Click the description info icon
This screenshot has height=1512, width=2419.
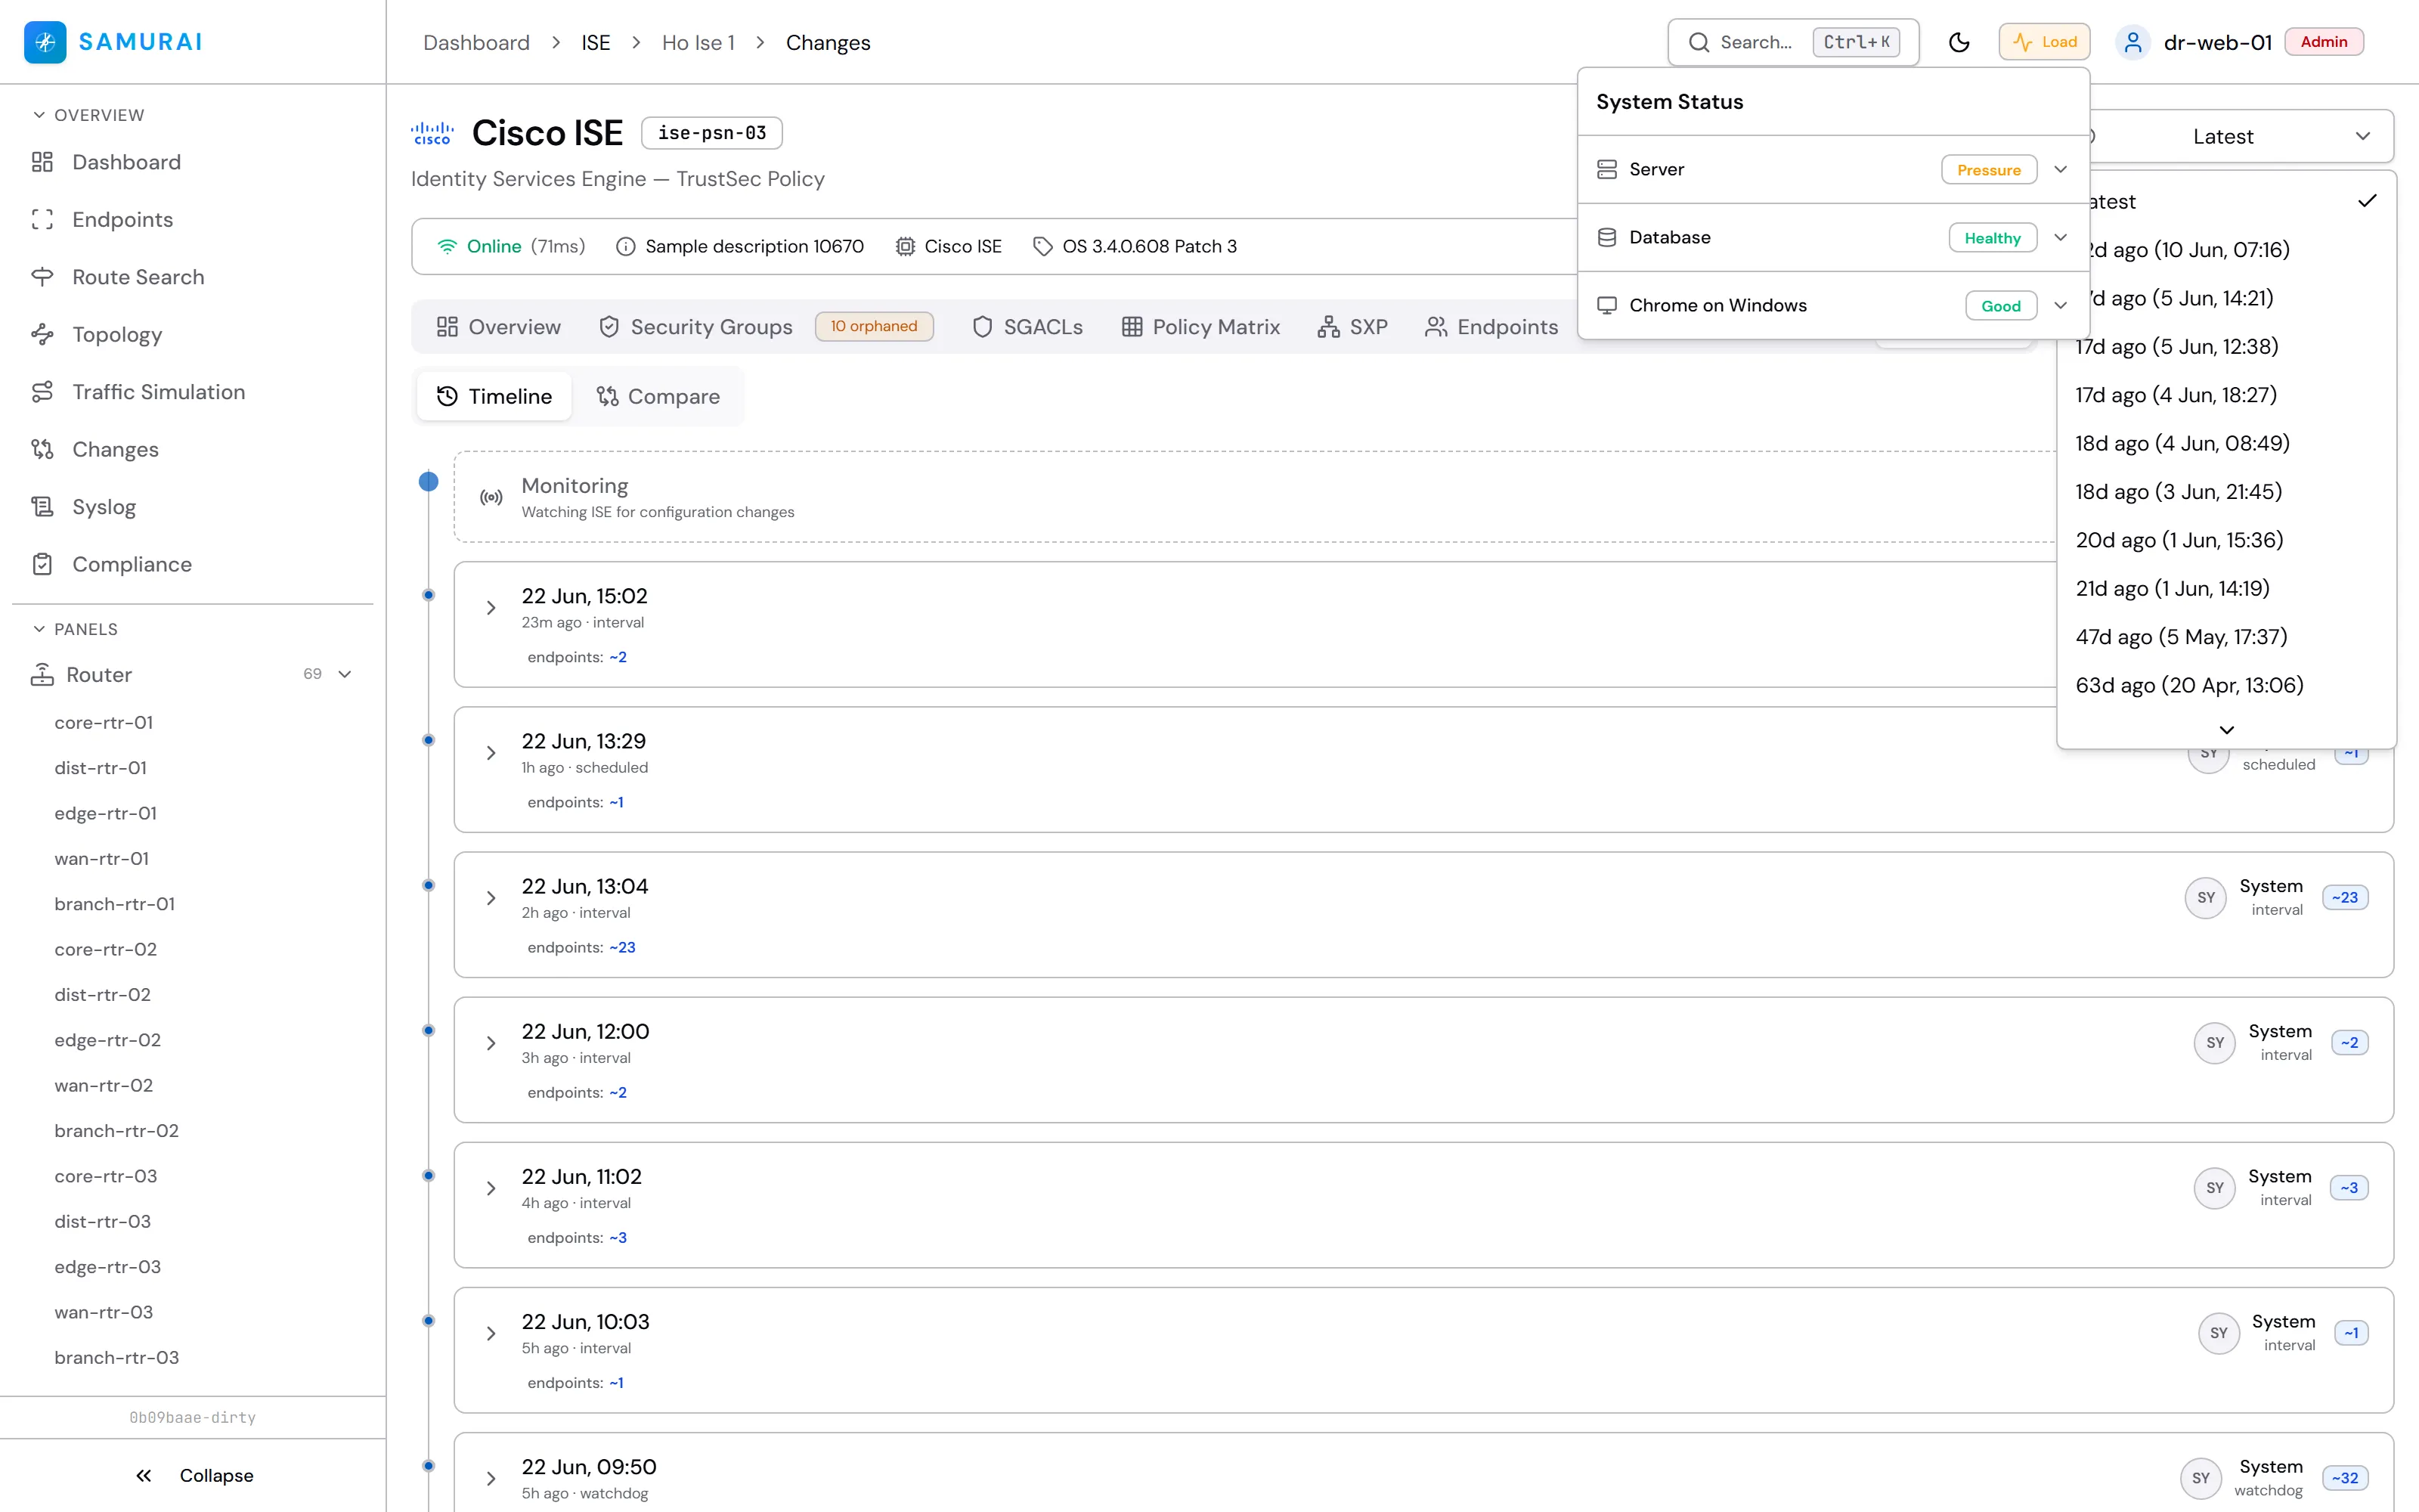pyautogui.click(x=626, y=246)
